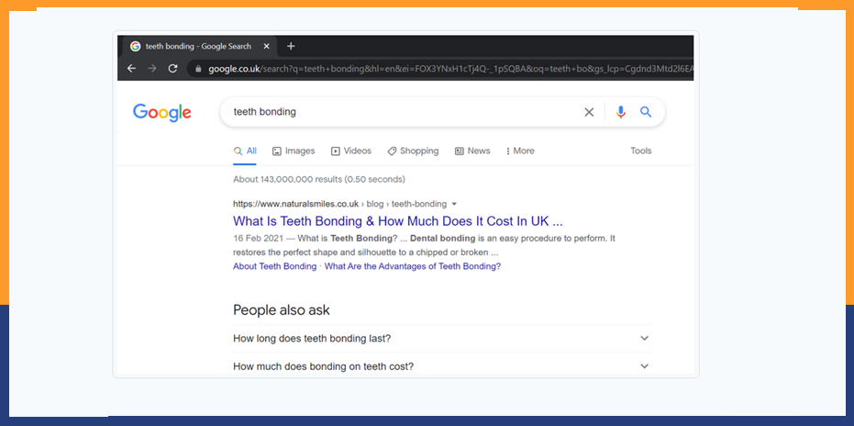854x426 pixels.
Task: Click the People also ask heading
Action: click(x=282, y=310)
